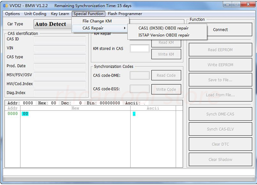Viewport: 257px width, 185px height.
Task: Click the Prod. Date field
Action: 60,67
